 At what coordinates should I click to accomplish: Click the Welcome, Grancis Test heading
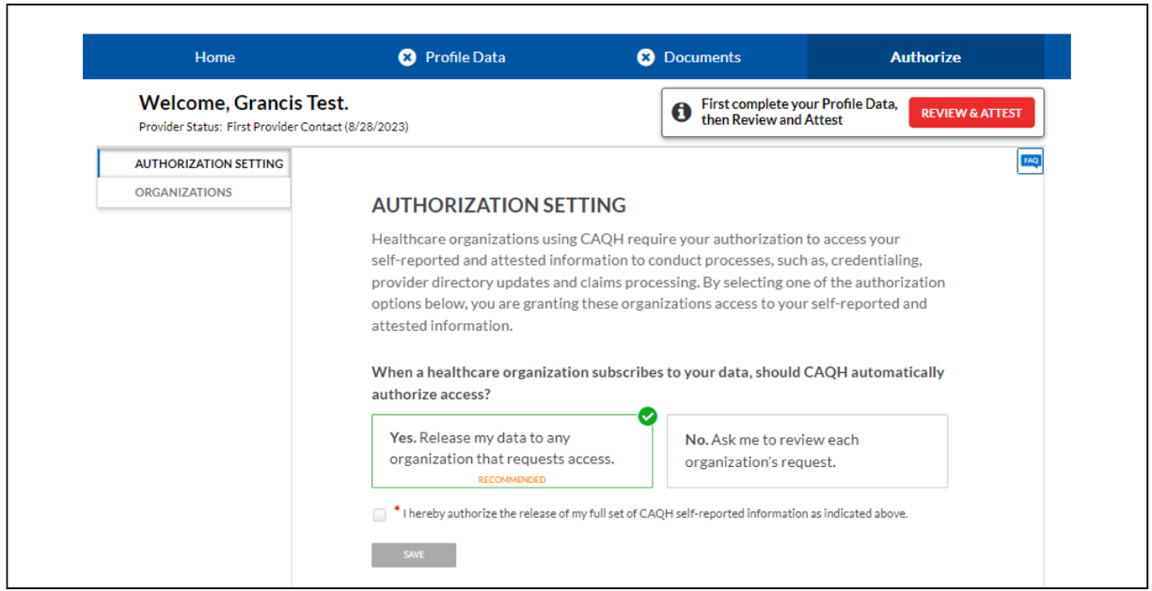tap(244, 103)
